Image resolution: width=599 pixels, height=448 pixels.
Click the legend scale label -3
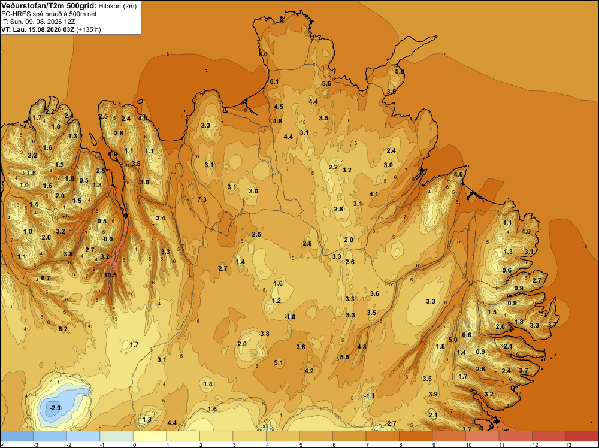(35, 444)
